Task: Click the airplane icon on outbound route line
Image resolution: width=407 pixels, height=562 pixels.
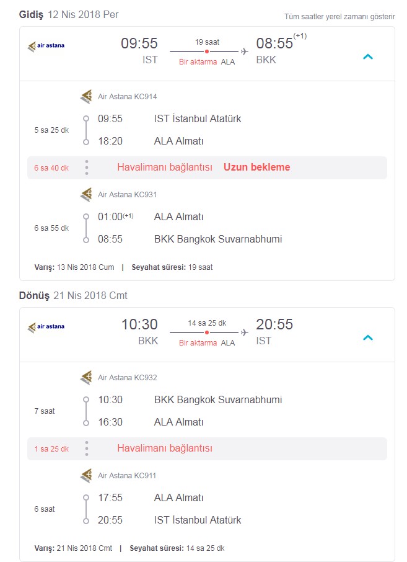Action: tap(245, 51)
